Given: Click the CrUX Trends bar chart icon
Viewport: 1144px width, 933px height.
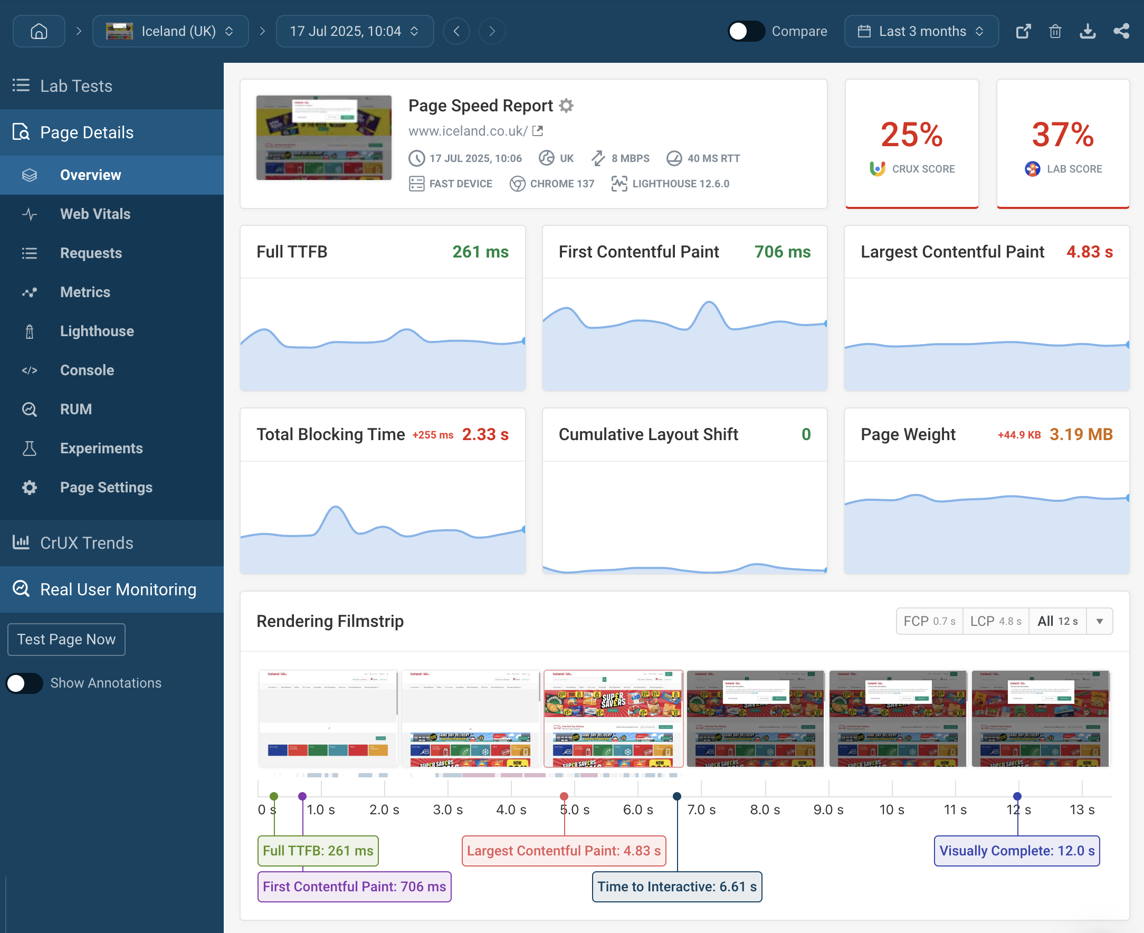Looking at the screenshot, I should click(x=21, y=542).
